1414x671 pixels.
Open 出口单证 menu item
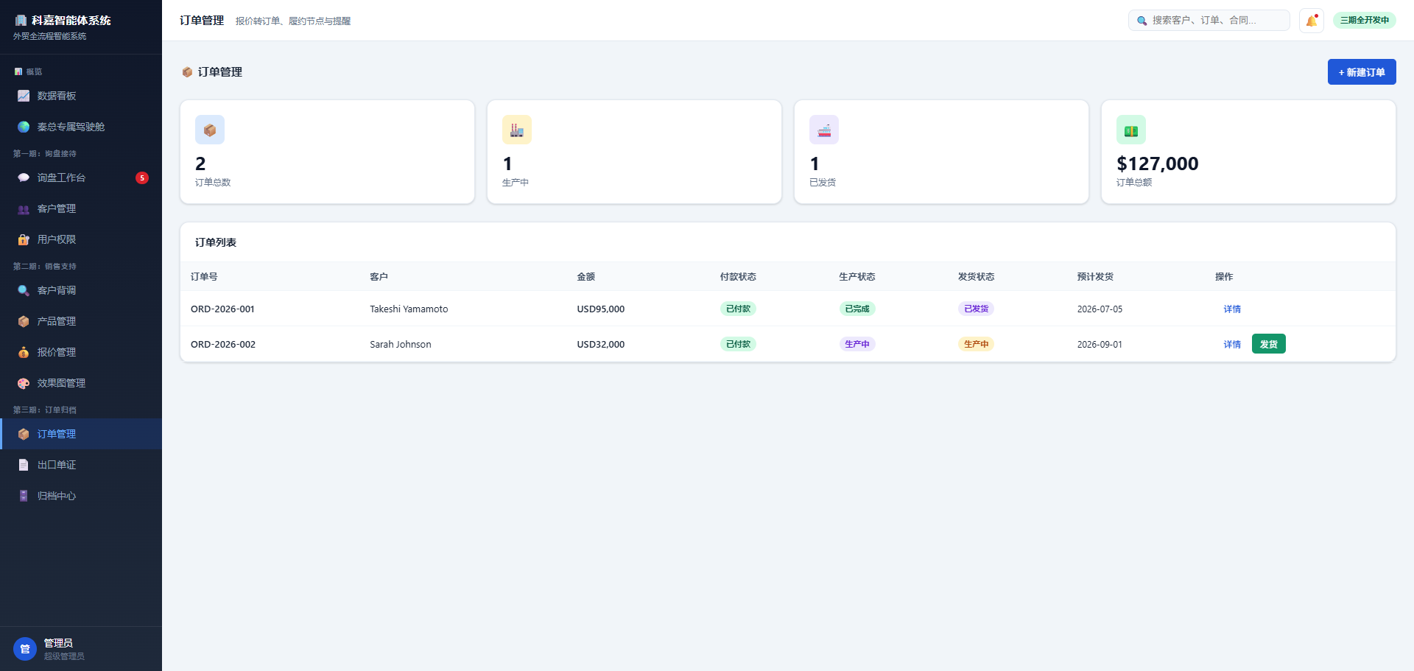[81, 465]
